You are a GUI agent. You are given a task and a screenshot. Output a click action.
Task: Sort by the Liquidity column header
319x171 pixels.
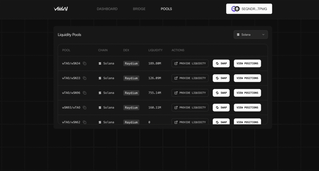click(155, 50)
